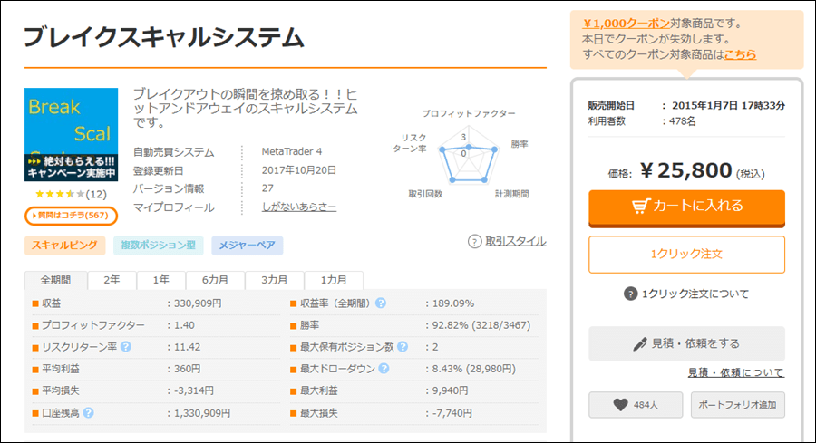This screenshot has height=443, width=816.
Task: Click the 8.43% (28,980円) drawdown value
Action: click(473, 369)
